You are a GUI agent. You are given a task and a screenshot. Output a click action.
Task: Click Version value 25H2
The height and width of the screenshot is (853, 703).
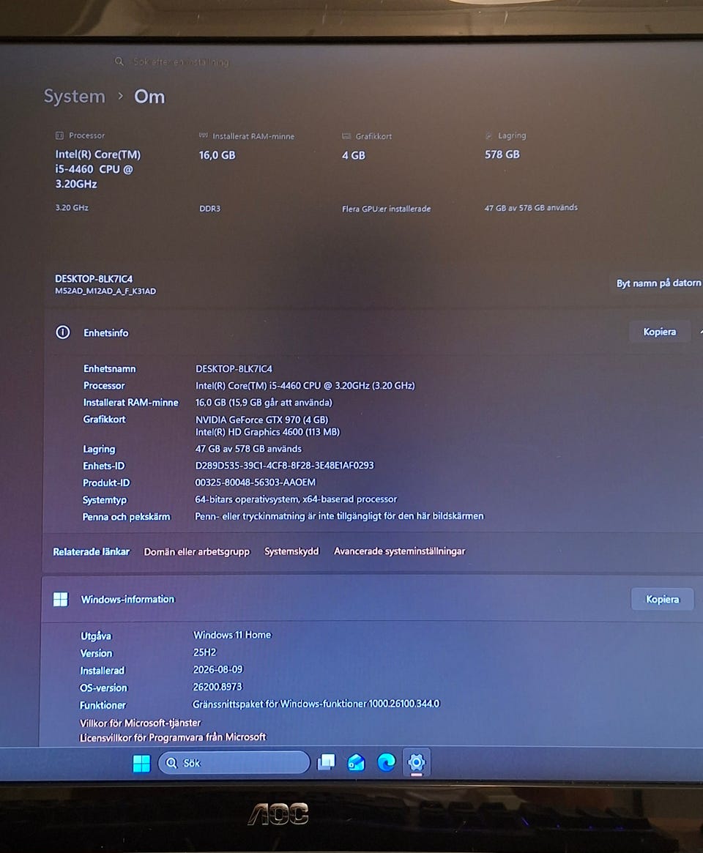click(204, 652)
